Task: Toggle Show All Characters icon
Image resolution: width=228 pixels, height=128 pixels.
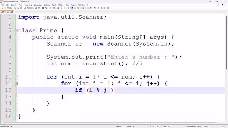Action: pos(68,8)
